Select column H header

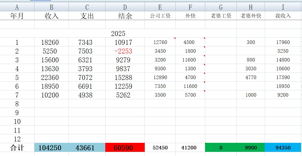[x=251, y=7]
